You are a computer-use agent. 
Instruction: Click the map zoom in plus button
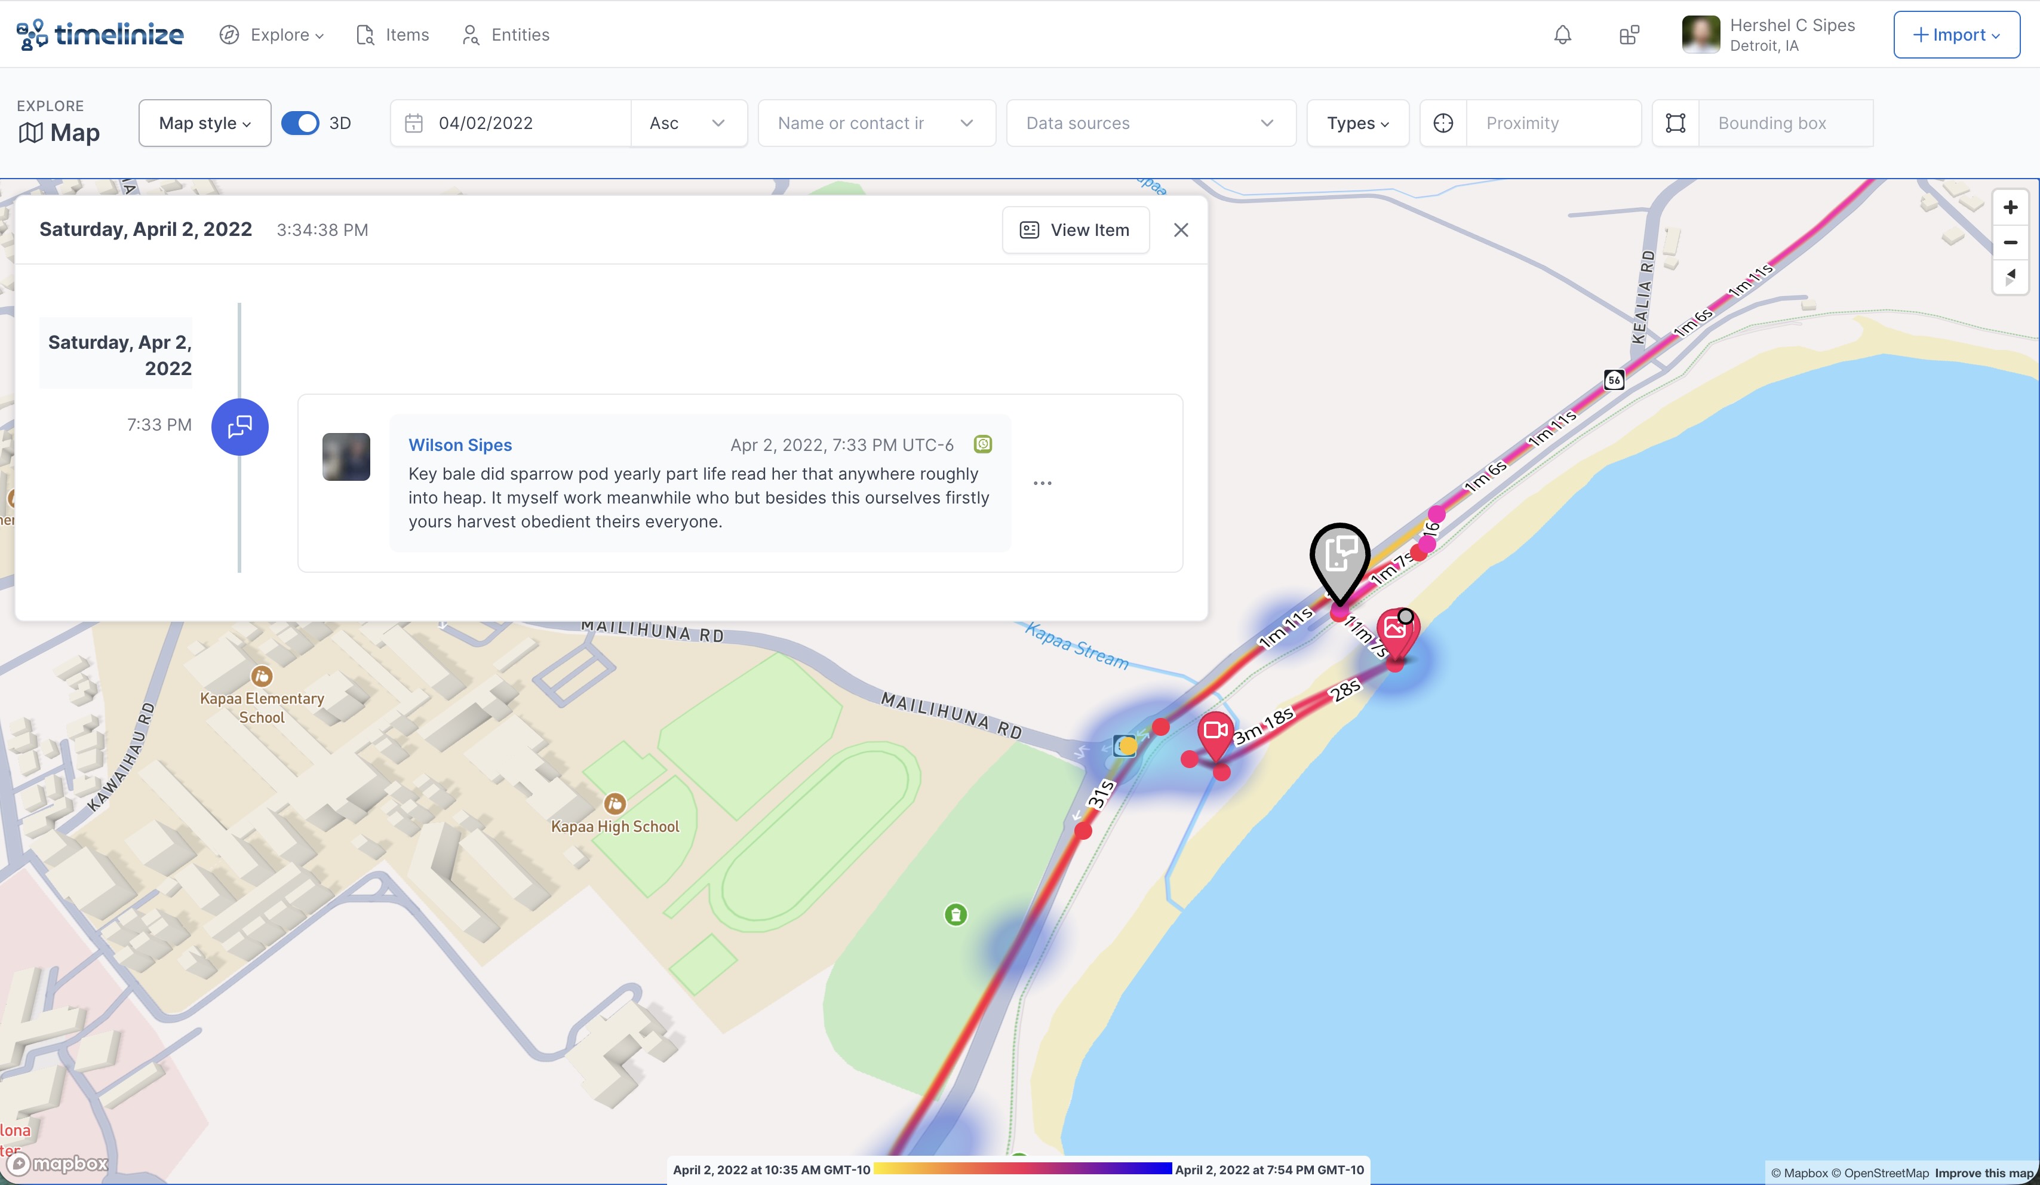click(2010, 207)
